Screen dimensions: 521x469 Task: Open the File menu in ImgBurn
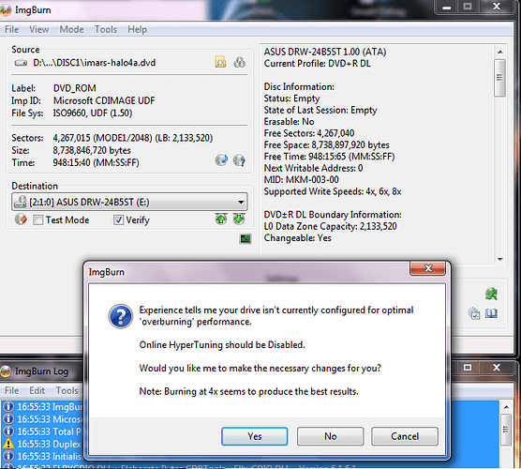point(11,30)
